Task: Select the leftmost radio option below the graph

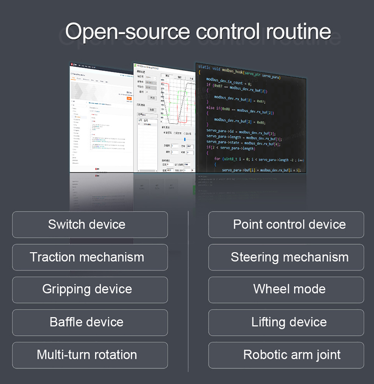Action: (165, 132)
